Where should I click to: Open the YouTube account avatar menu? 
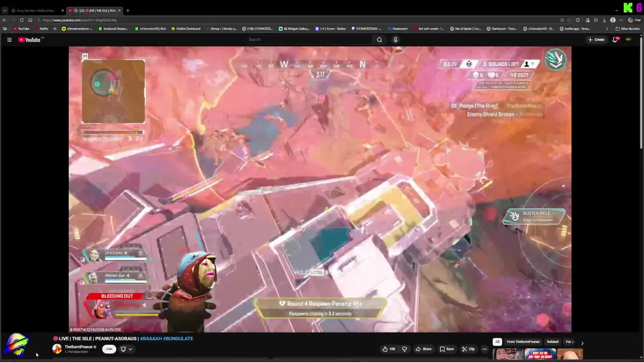coord(628,40)
